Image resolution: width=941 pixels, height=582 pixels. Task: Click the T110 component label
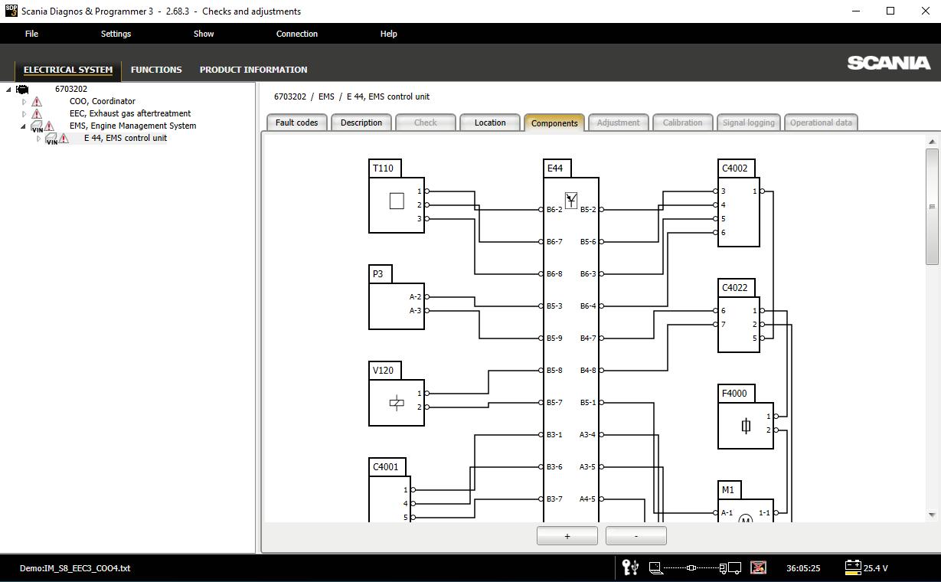[384, 168]
